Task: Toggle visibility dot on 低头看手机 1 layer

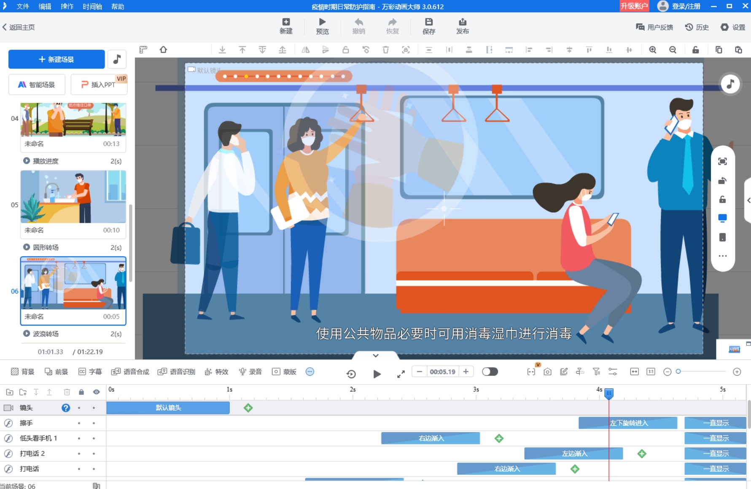Action: coord(94,438)
